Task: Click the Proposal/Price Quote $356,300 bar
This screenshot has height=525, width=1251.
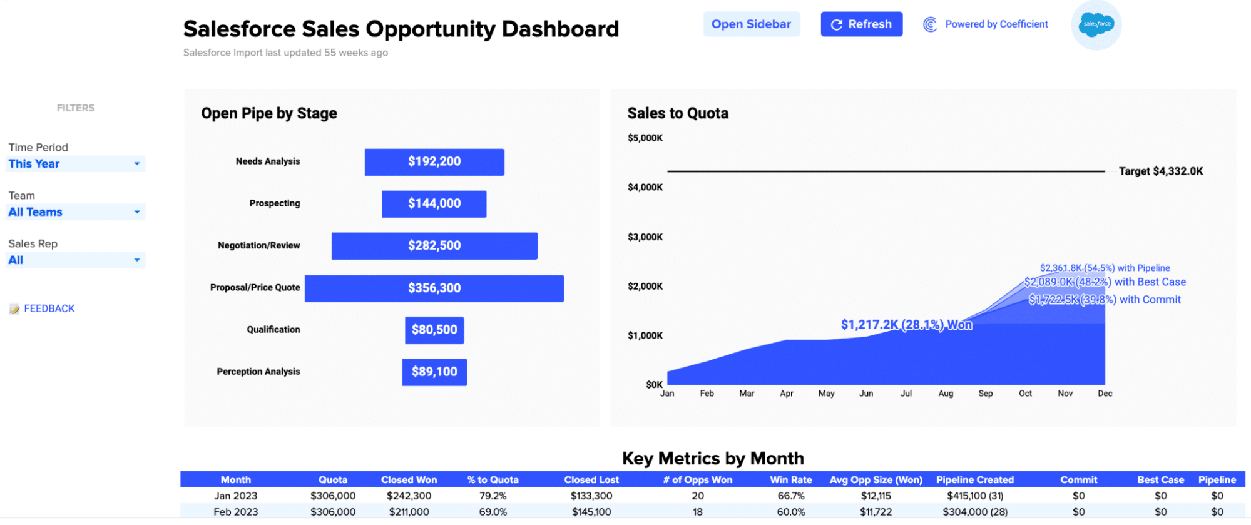Action: pos(434,288)
